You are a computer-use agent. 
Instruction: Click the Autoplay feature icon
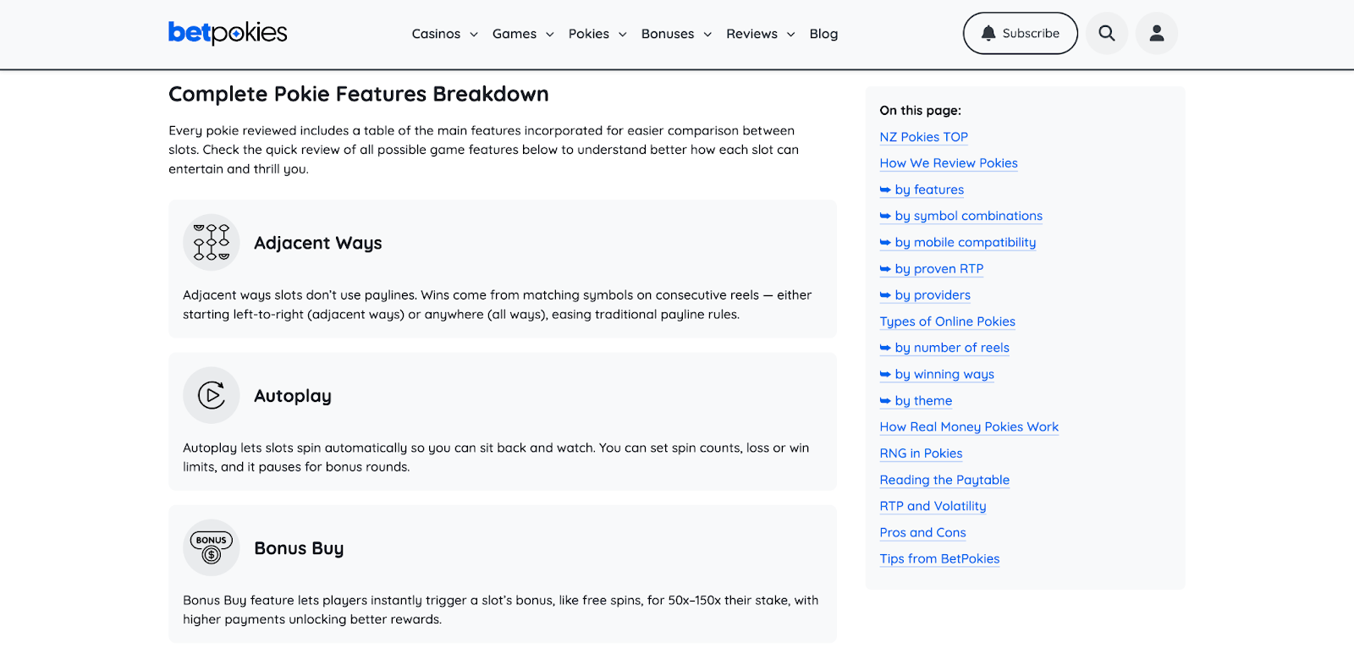(x=212, y=395)
